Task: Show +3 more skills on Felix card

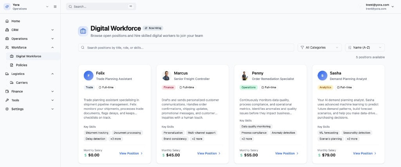Action: pos(116,139)
